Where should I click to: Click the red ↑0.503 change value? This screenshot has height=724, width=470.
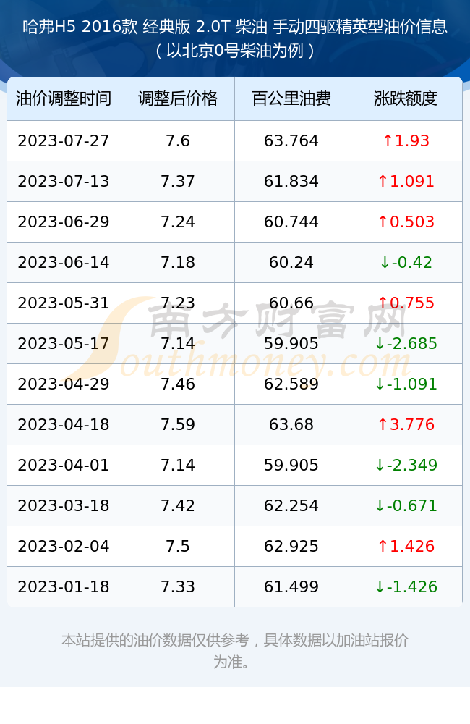pyautogui.click(x=406, y=222)
